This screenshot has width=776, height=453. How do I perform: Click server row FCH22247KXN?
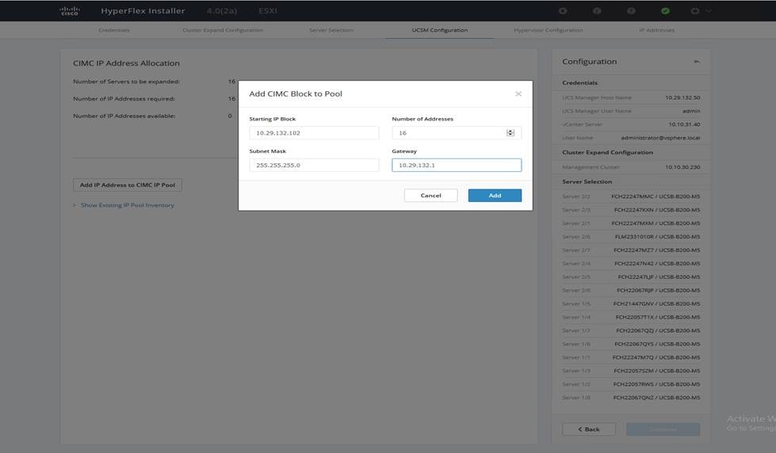pos(631,210)
